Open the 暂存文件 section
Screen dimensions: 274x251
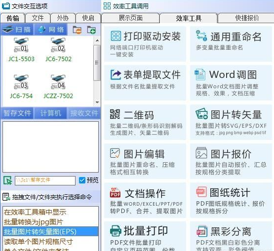tap(17, 113)
